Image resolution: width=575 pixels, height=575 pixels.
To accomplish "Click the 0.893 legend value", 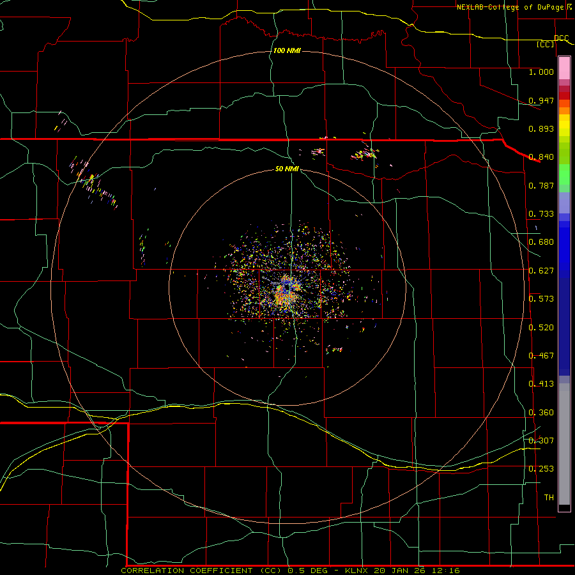I will 541,128.
